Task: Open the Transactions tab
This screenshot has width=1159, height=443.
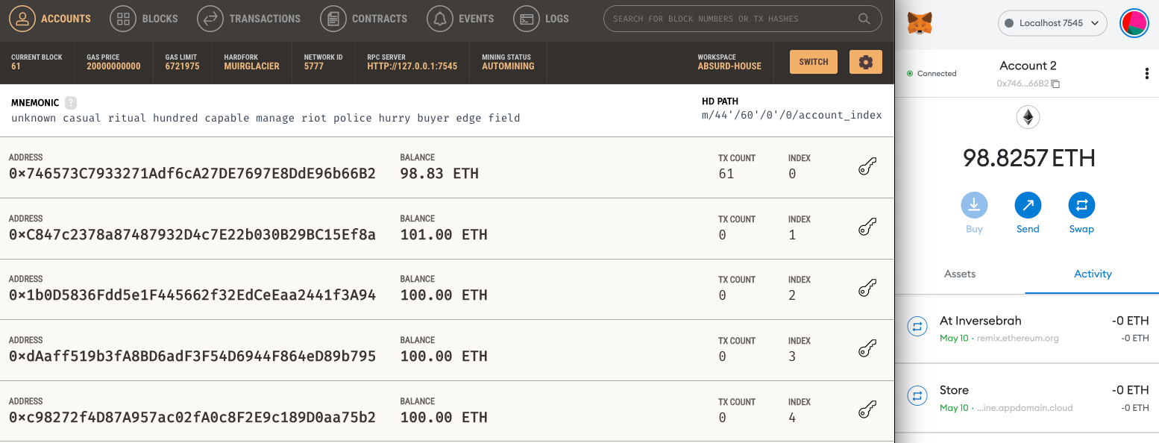Action: coord(249,19)
